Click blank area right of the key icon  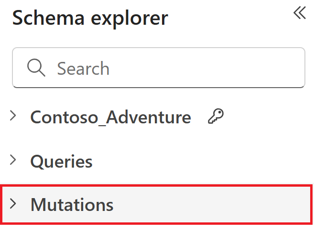(268, 117)
